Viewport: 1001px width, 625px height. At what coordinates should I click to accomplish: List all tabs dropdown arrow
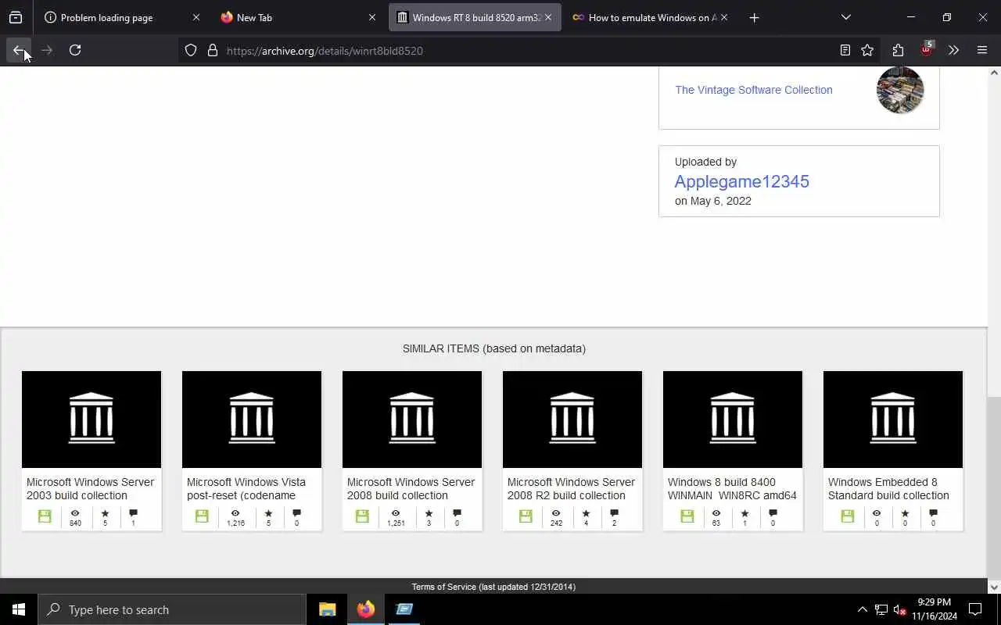tap(845, 17)
